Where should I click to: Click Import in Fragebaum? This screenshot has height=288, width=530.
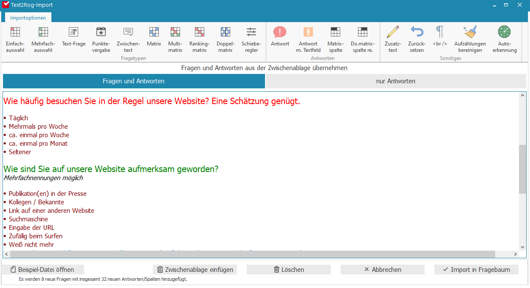point(476,269)
